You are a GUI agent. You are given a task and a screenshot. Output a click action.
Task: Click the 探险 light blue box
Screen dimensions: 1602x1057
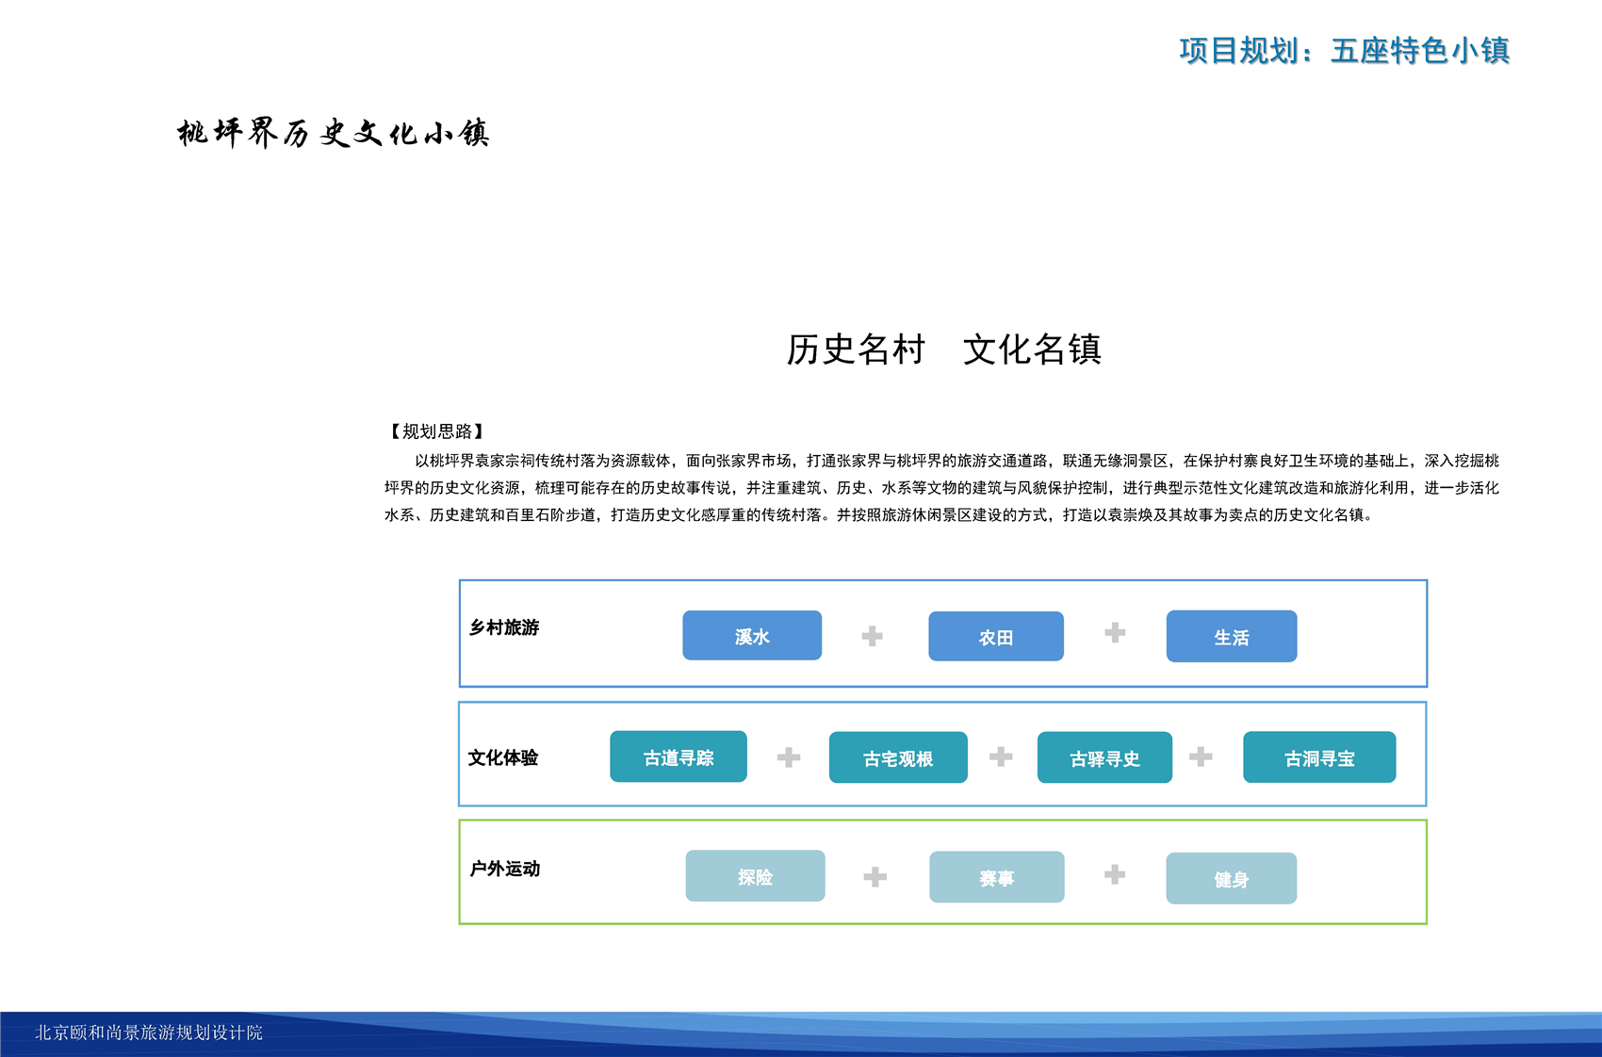755,876
